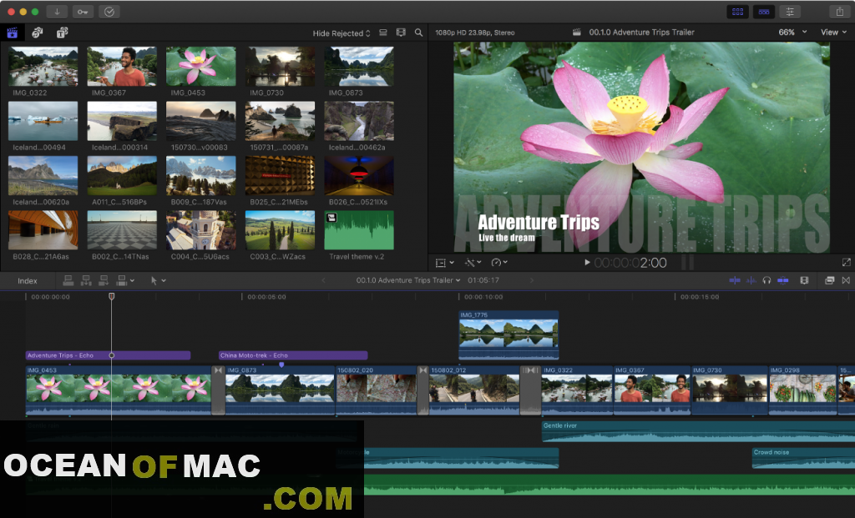This screenshot has width=855, height=518.
Task: Click the Share export icon
Action: 838,12
